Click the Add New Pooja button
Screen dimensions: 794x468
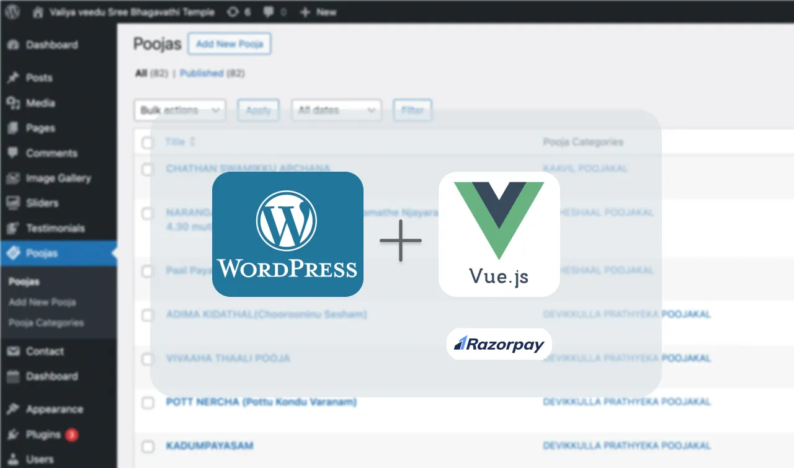(x=229, y=43)
